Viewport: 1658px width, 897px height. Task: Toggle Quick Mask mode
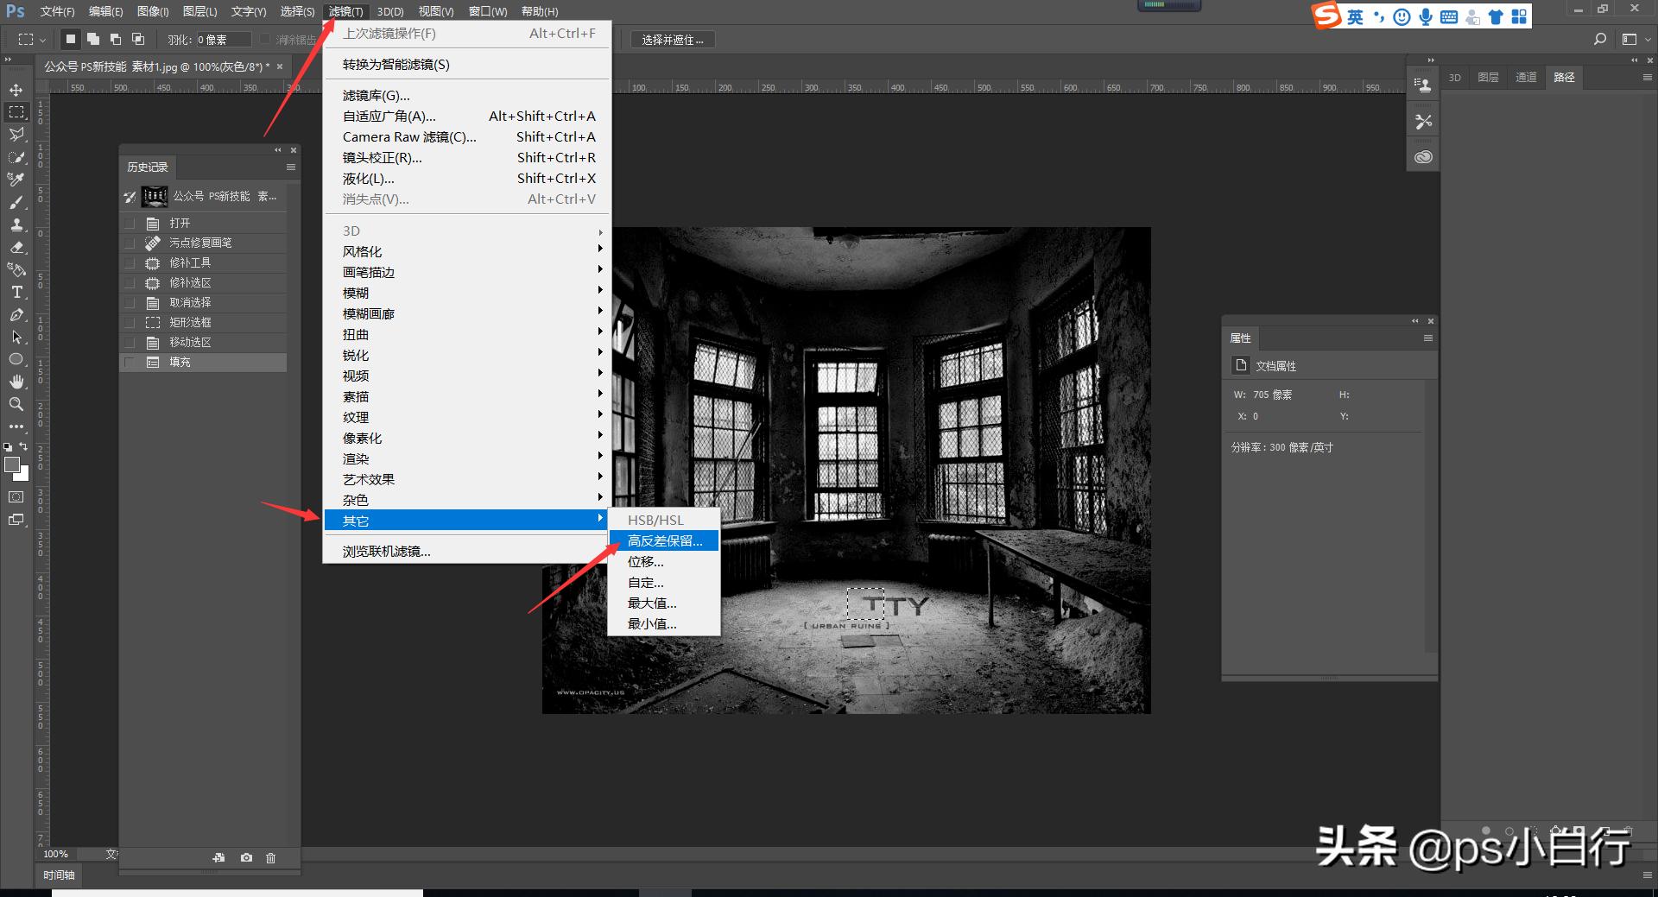click(16, 497)
